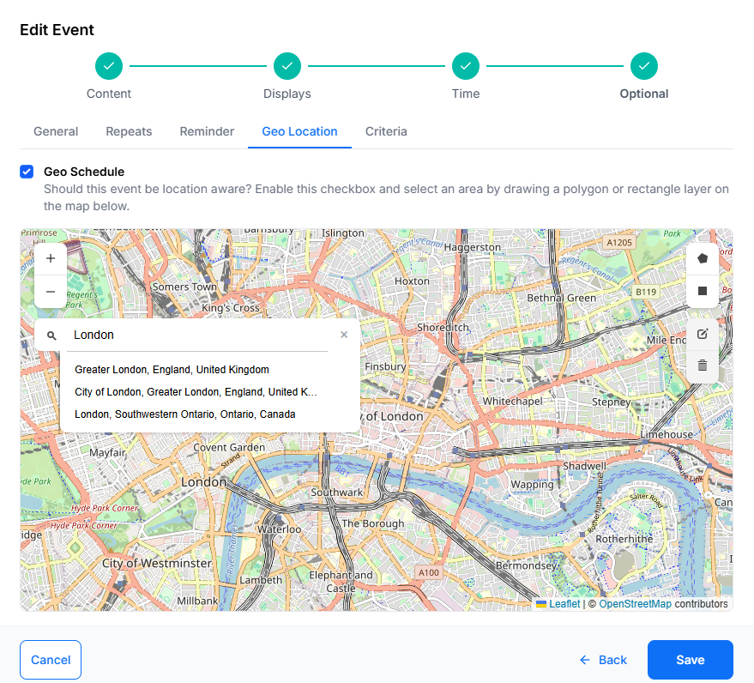Click the delete layers trash icon

click(702, 366)
